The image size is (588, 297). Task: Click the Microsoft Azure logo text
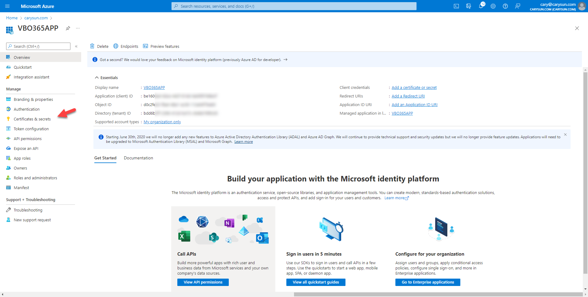(37, 6)
